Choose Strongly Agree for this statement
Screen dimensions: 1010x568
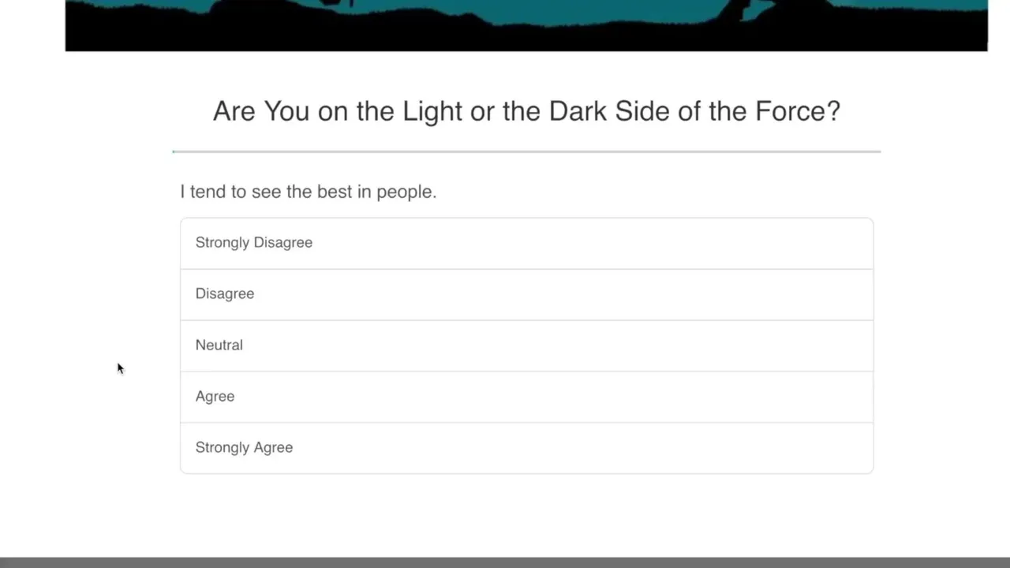[x=526, y=448]
